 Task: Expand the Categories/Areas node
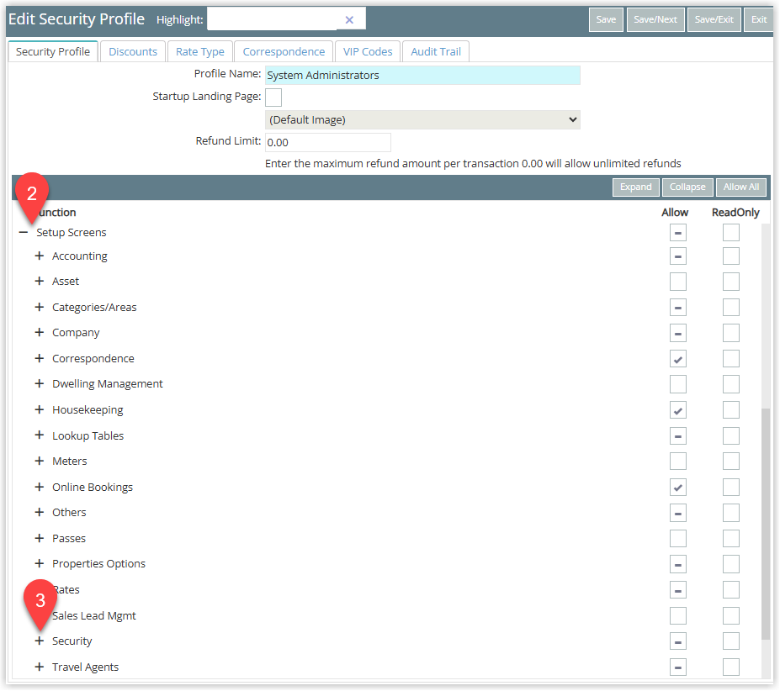click(40, 307)
